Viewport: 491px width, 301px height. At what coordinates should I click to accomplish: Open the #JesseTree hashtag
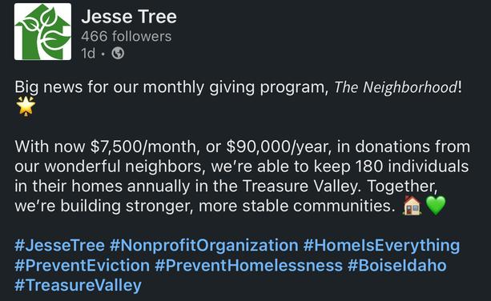click(59, 245)
